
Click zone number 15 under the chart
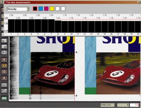105,34
